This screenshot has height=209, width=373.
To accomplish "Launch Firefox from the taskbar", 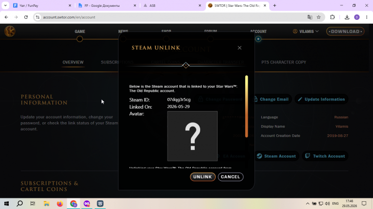I will click(60, 204).
